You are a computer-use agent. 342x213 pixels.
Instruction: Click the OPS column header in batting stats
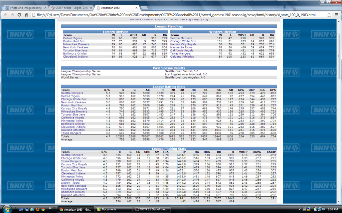[x=273, y=90]
